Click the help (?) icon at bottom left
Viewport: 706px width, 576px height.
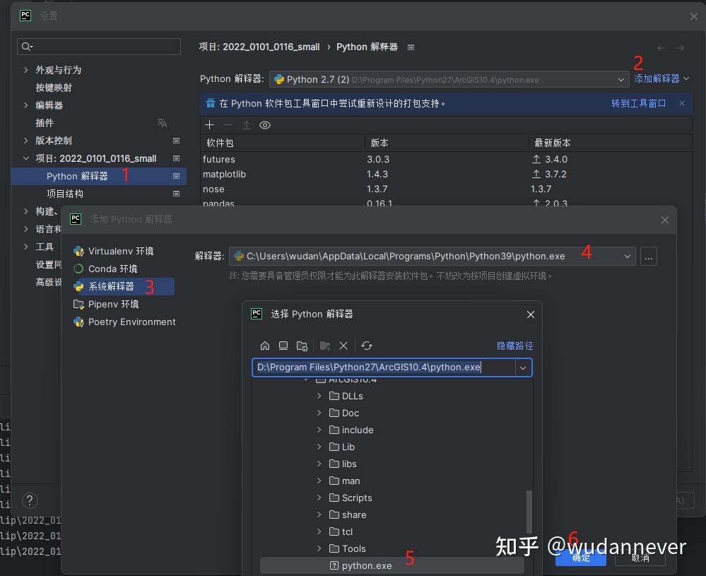click(29, 500)
